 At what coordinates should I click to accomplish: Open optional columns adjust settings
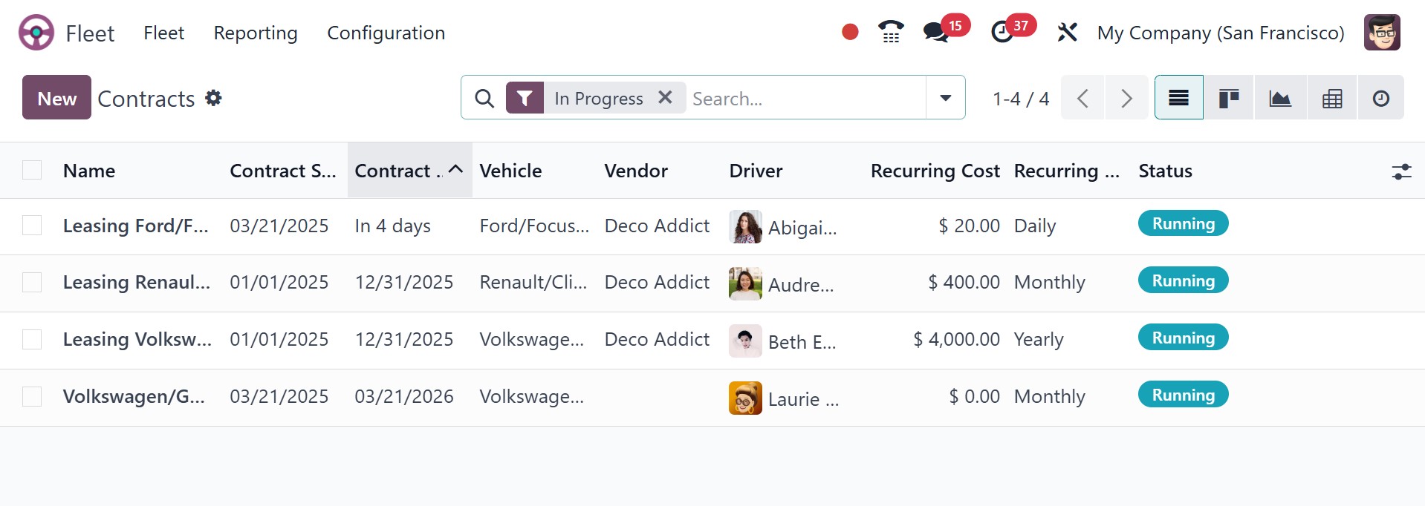[x=1401, y=171]
